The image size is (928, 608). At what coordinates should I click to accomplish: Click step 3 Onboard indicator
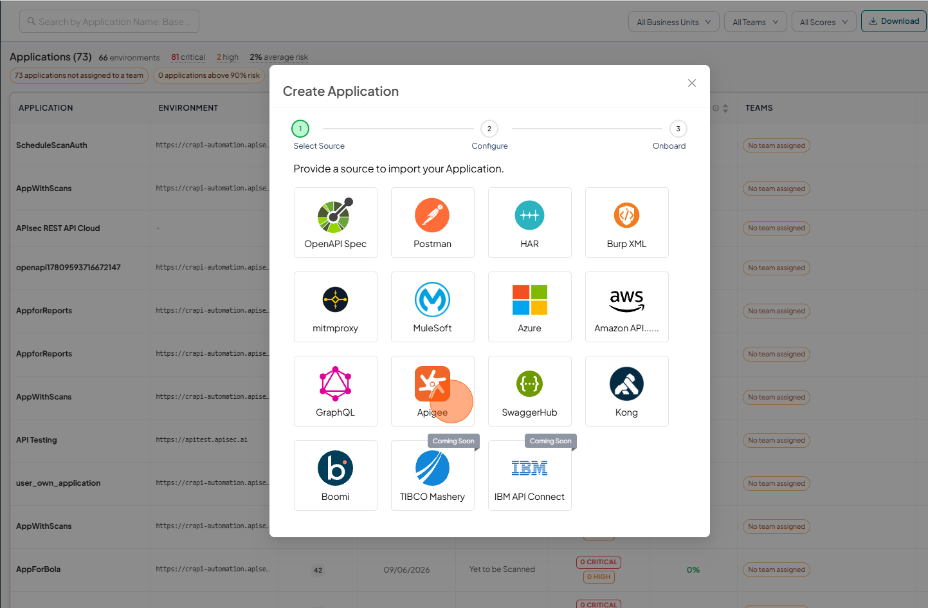pyautogui.click(x=678, y=129)
